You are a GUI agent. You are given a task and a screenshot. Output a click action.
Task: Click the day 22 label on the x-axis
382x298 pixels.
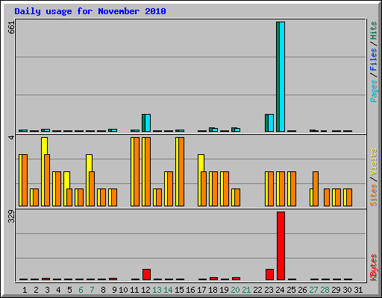[257, 290]
